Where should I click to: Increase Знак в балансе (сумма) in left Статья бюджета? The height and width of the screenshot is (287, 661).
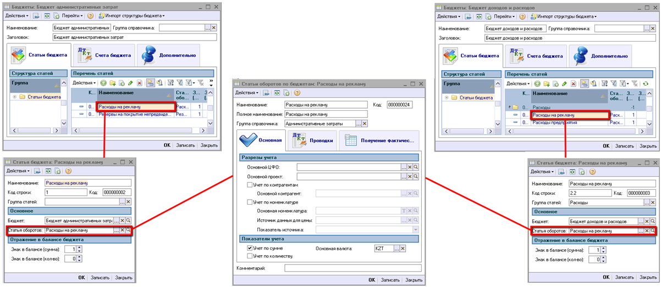pos(79,247)
